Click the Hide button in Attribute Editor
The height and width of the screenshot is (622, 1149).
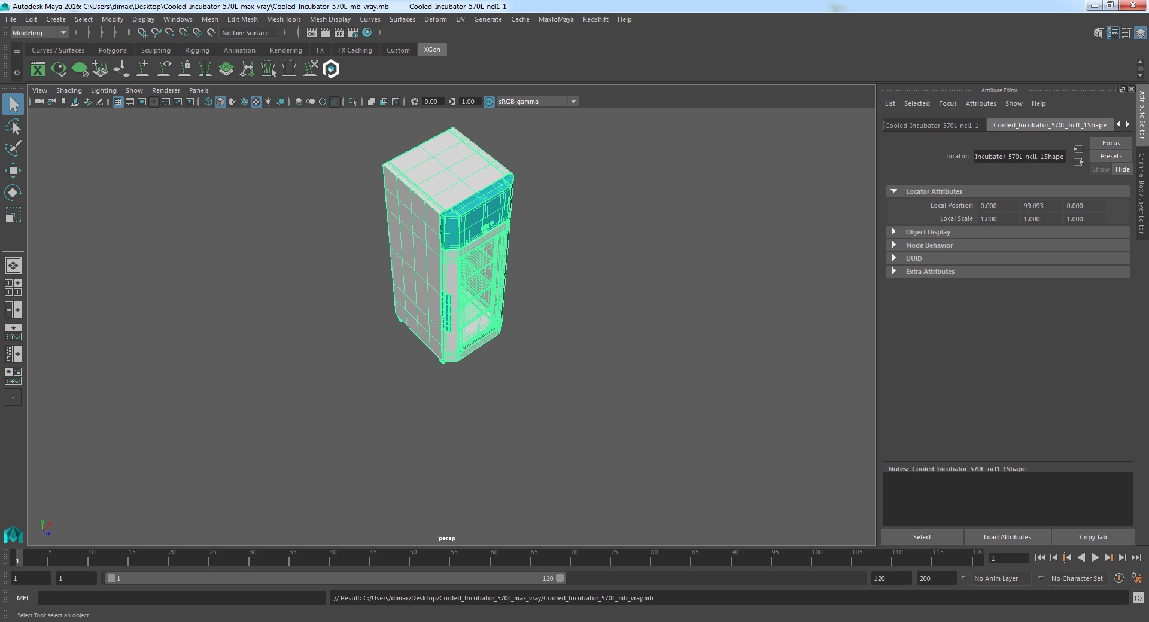pos(1123,169)
